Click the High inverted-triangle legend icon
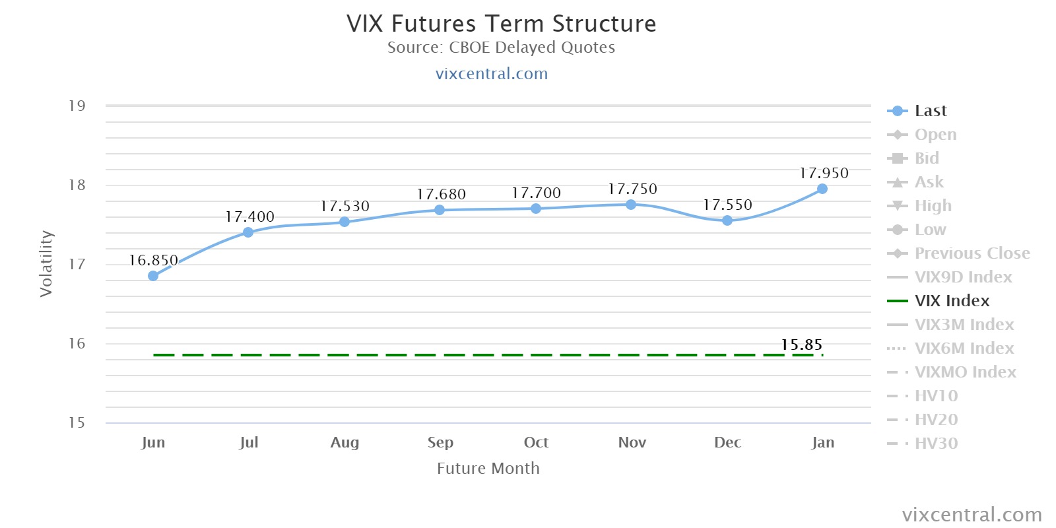Image resolution: width=1056 pixels, height=528 pixels. [898, 206]
